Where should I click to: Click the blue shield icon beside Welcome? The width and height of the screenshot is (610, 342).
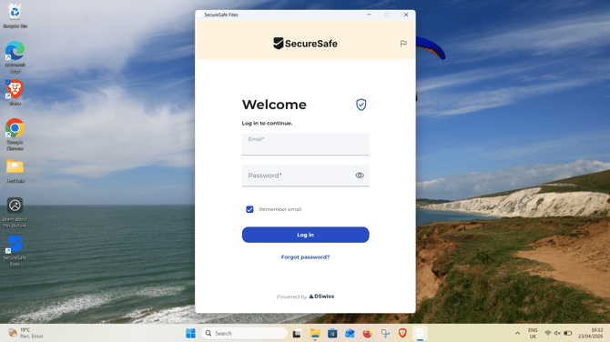click(x=361, y=105)
